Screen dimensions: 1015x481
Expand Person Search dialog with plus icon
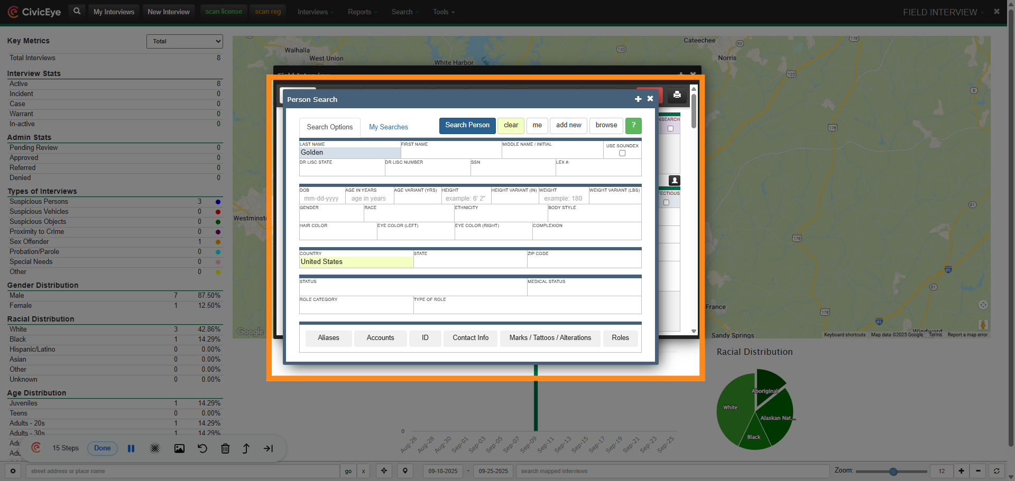[638, 99]
